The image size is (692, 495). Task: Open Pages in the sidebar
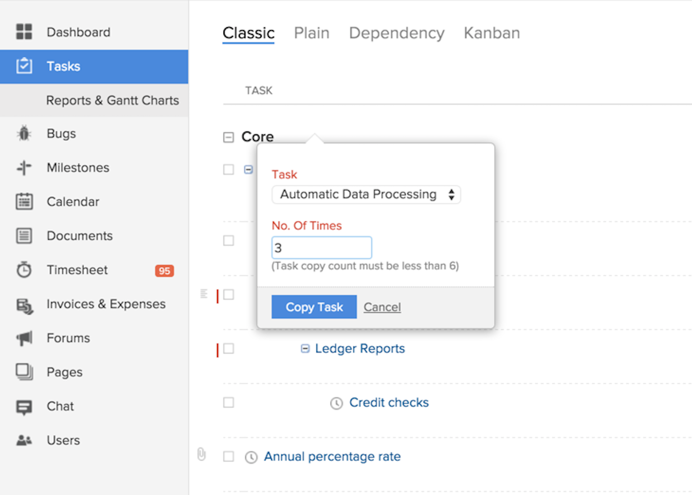click(65, 372)
